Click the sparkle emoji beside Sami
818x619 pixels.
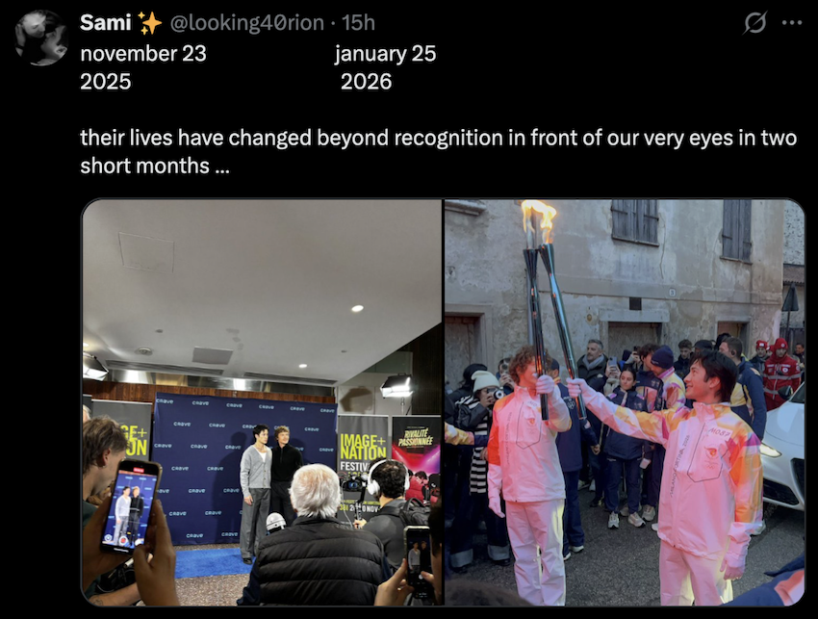[x=150, y=23]
